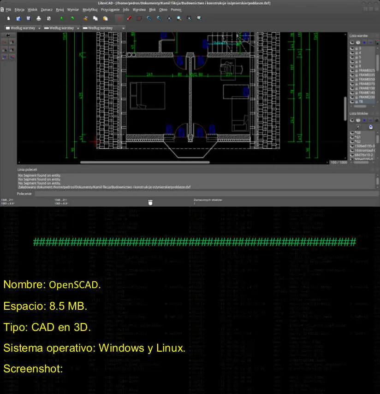Select the layer named 5
Screen dimensions: 380x394
point(362,57)
